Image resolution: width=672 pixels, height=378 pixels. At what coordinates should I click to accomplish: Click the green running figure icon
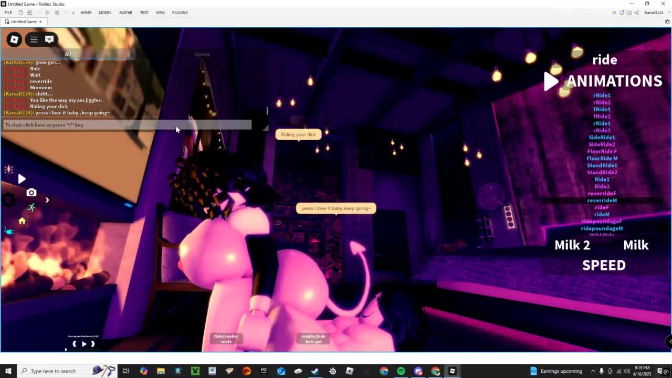pyautogui.click(x=31, y=208)
